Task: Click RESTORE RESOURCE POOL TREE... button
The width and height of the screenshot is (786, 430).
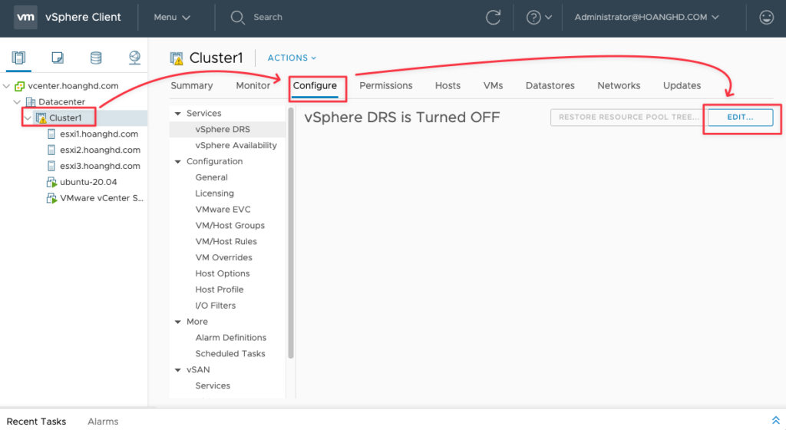Action: [629, 117]
